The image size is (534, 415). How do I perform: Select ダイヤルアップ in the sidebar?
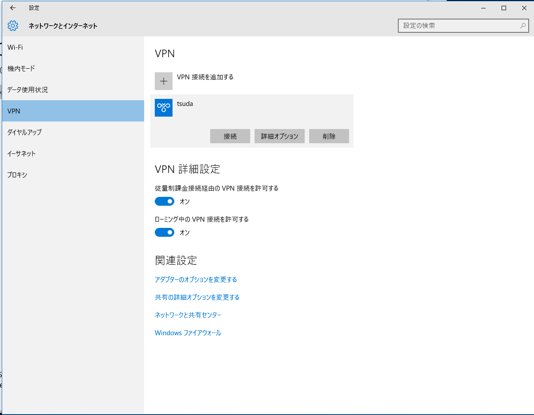coord(24,133)
